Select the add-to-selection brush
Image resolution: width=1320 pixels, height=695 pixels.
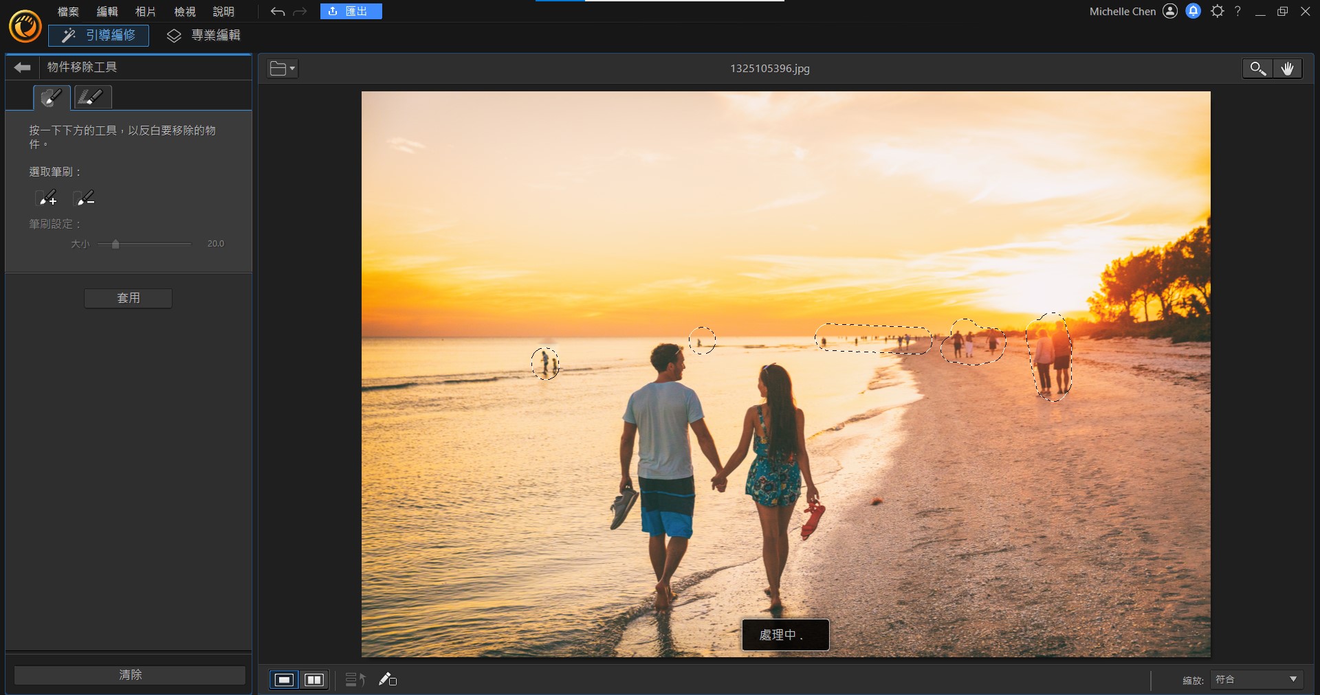[47, 198]
